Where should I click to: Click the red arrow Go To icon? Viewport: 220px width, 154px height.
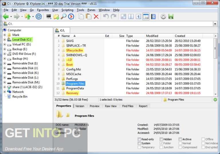click(71, 17)
